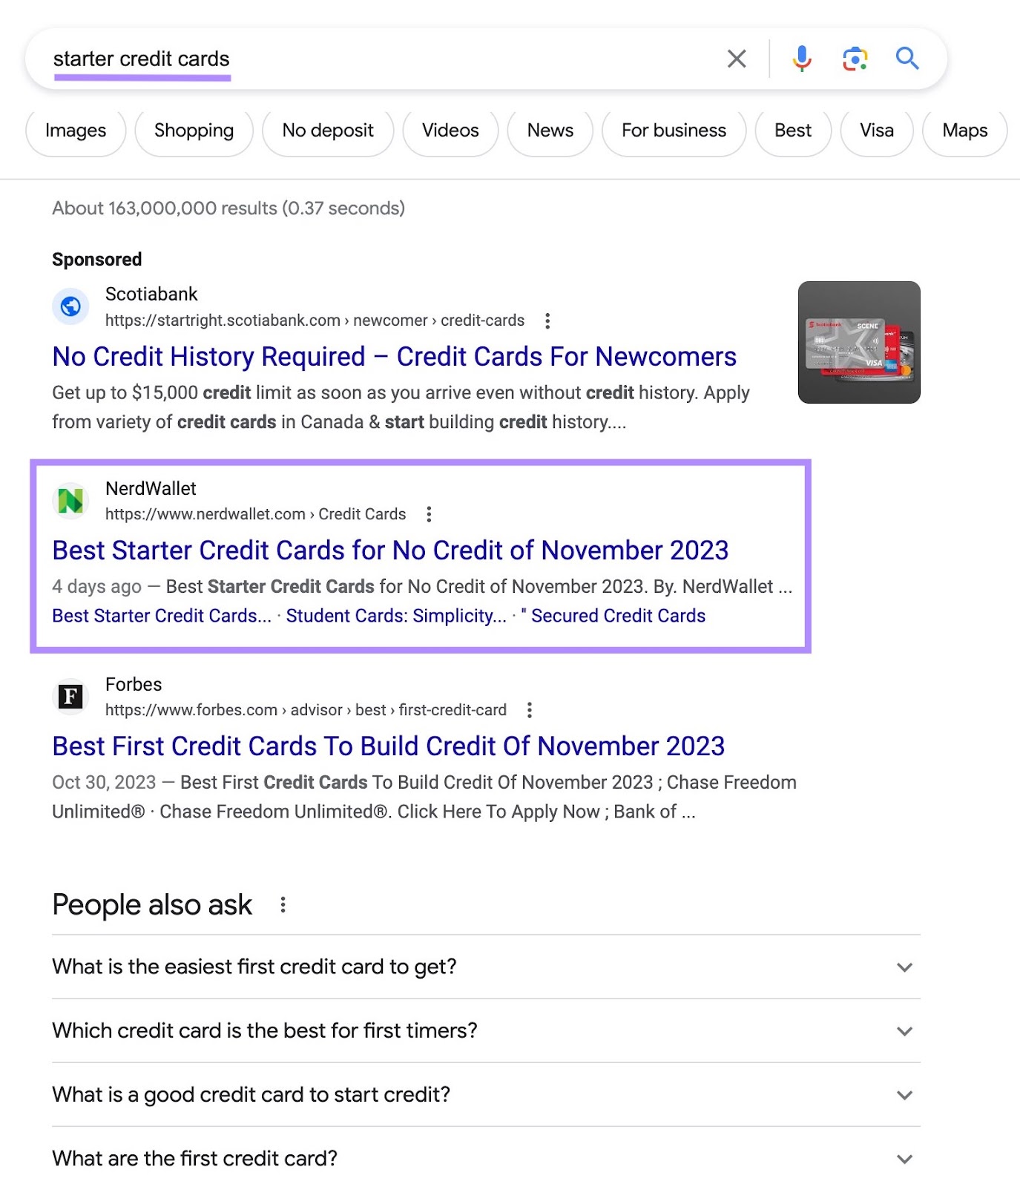1020x1187 pixels.
Task: Open the three-dot menu on the NerdWallet result
Action: pyautogui.click(x=429, y=513)
